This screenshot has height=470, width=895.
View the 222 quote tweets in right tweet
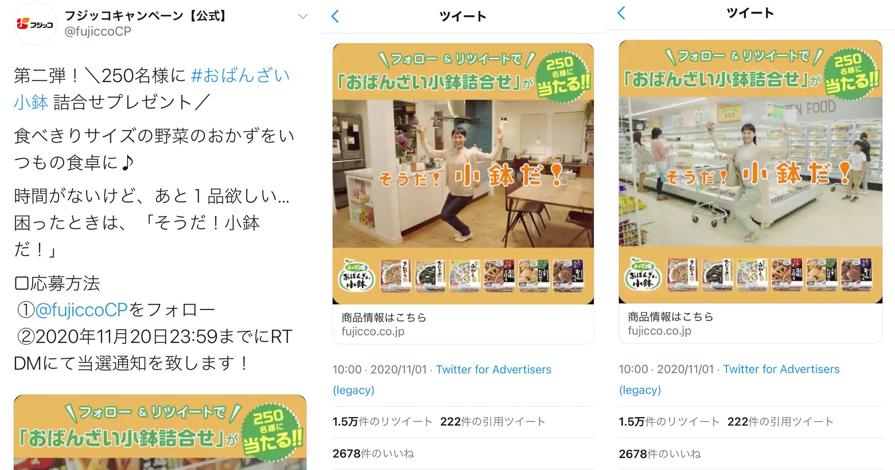[781, 422]
